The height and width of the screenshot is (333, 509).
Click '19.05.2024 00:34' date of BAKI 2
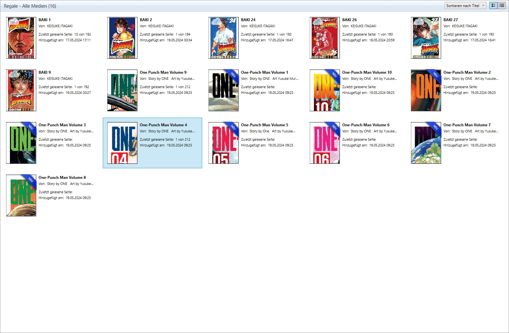[x=179, y=40]
